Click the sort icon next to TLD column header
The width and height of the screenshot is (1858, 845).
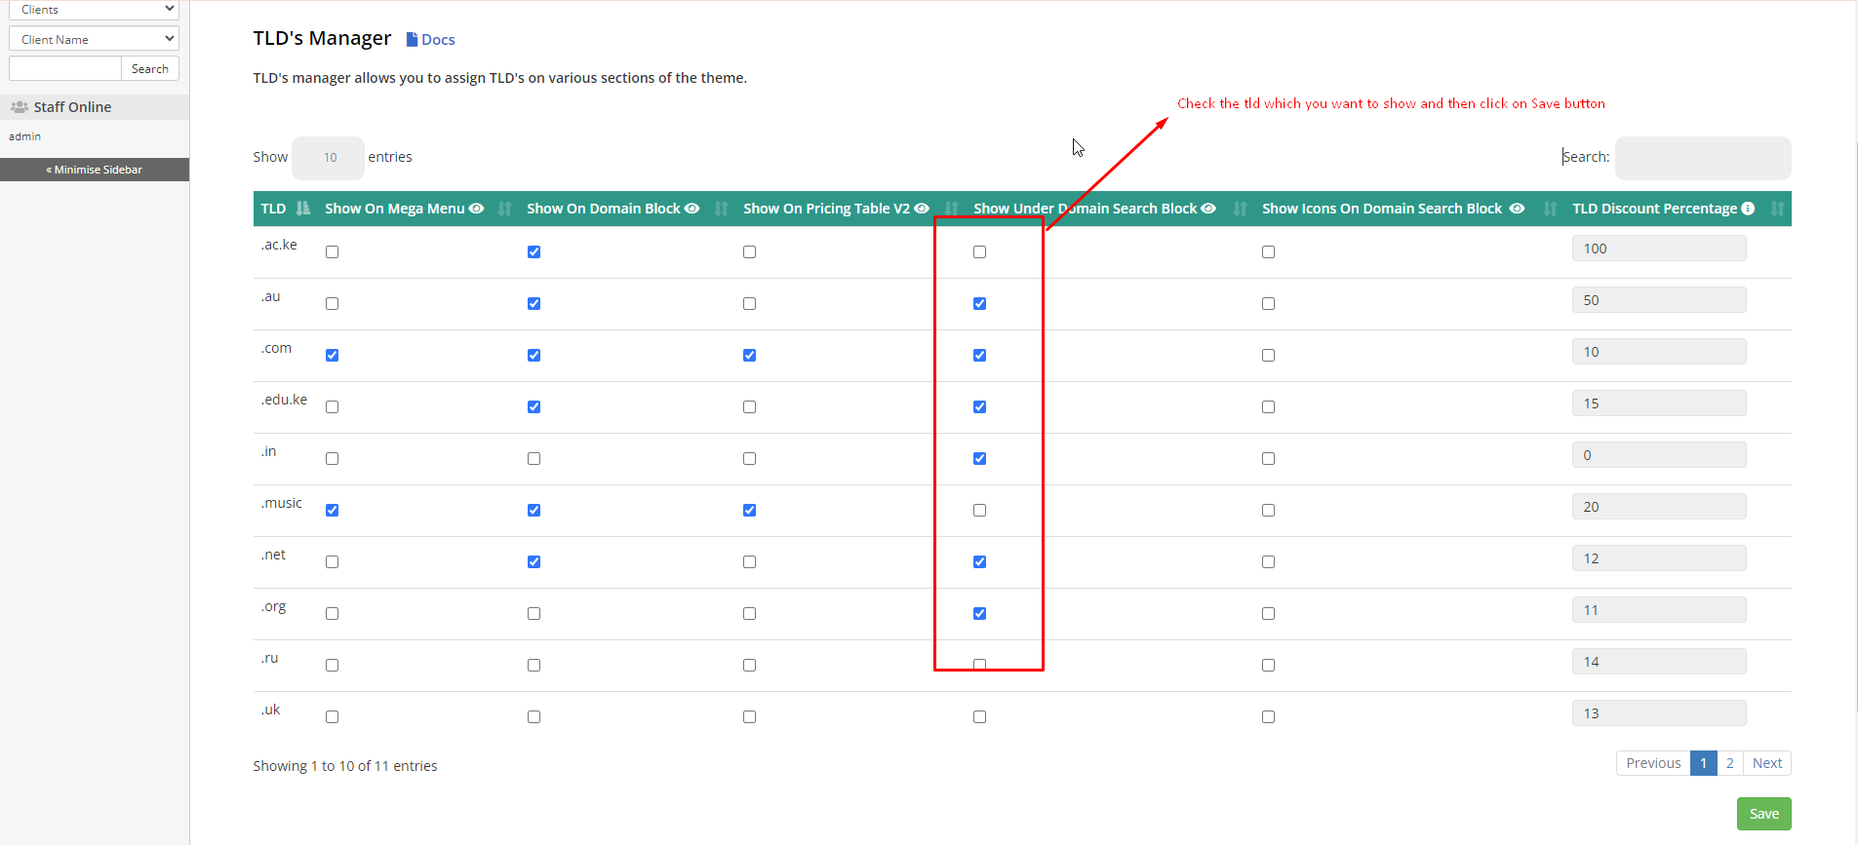coord(303,209)
